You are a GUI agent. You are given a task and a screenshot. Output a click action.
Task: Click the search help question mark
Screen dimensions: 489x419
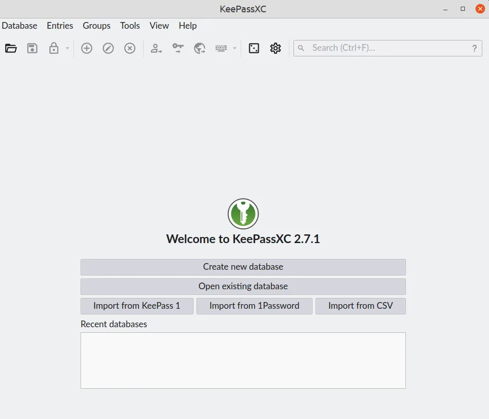point(474,47)
